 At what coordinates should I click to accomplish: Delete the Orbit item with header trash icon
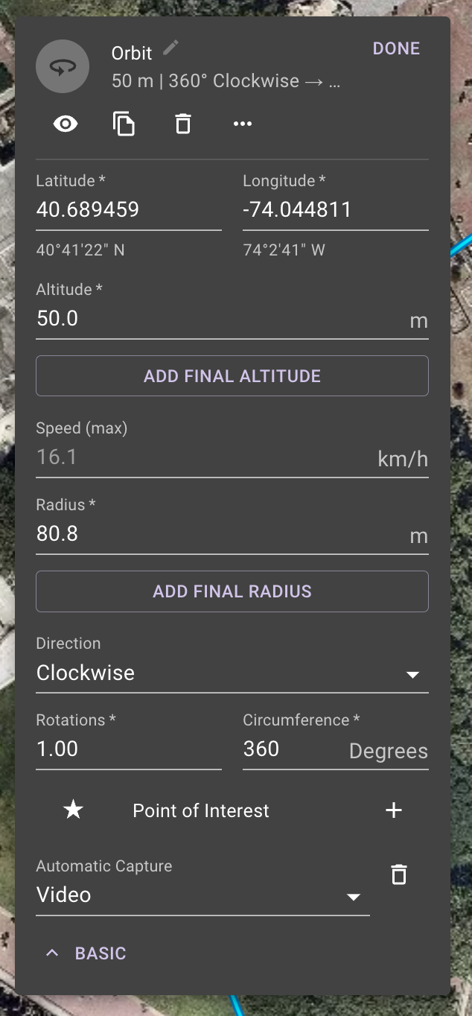183,124
